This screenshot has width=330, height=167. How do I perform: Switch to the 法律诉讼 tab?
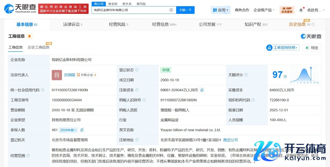72,25
